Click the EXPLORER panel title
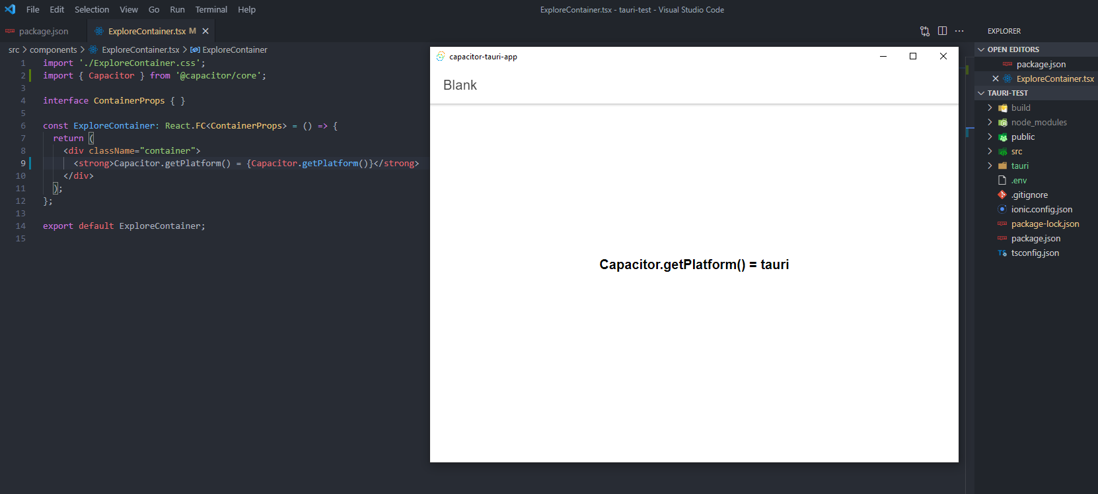This screenshot has height=494, width=1098. click(1004, 31)
